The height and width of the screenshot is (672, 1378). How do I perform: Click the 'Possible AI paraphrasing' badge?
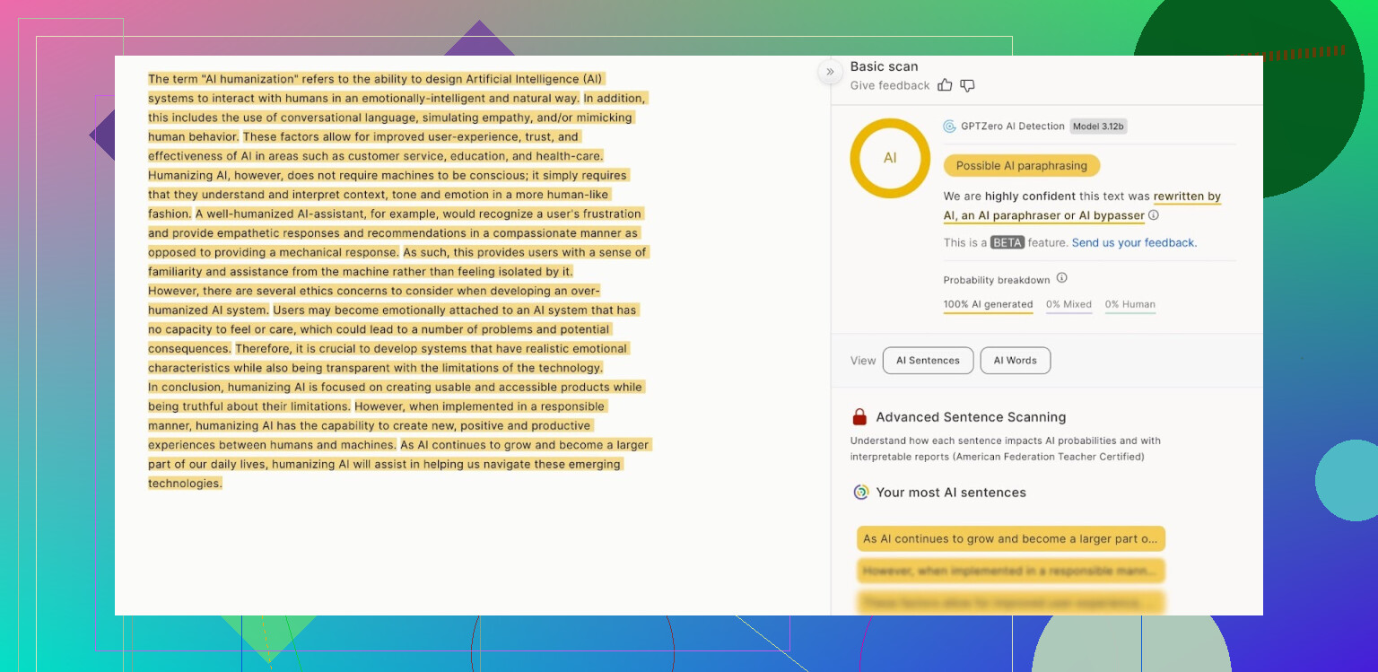pos(1021,165)
